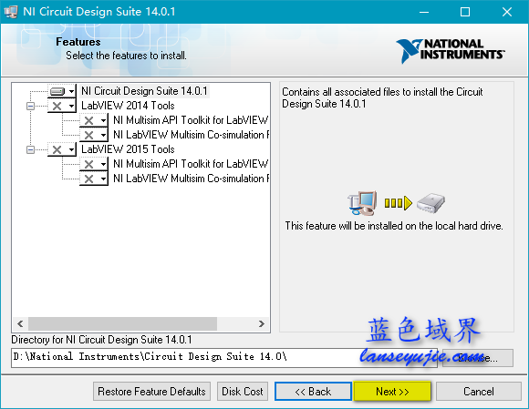The height and width of the screenshot is (409, 529).
Task: Open feature dropdown for NI Multisim API Toolkit under LabVIEW 2014
Action: point(94,120)
